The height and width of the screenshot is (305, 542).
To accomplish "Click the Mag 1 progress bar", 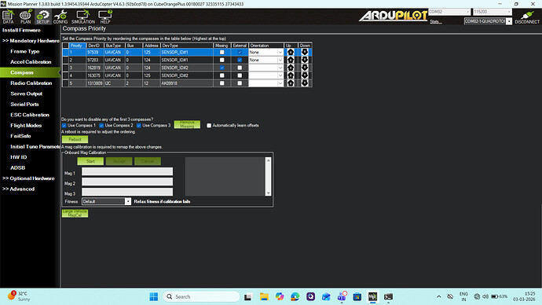I will 127,171.
